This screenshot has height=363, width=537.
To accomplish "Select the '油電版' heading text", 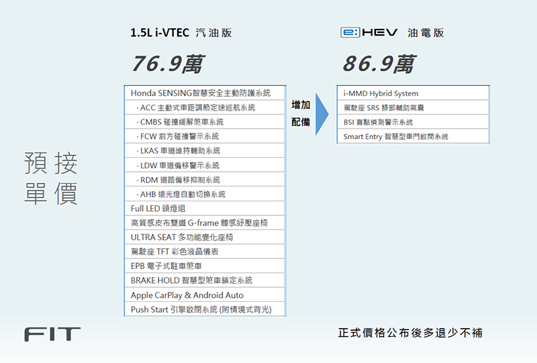I will [426, 33].
